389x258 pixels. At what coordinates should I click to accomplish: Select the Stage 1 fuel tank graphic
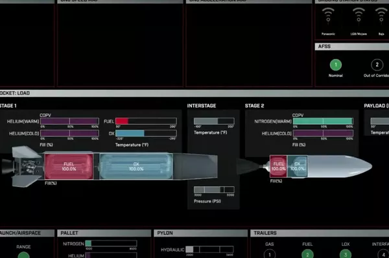click(x=69, y=166)
